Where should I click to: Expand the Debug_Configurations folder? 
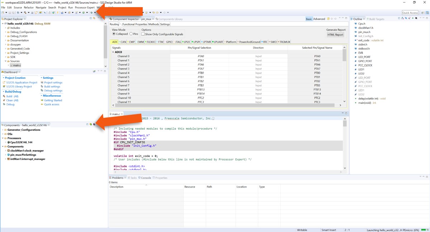6,32
